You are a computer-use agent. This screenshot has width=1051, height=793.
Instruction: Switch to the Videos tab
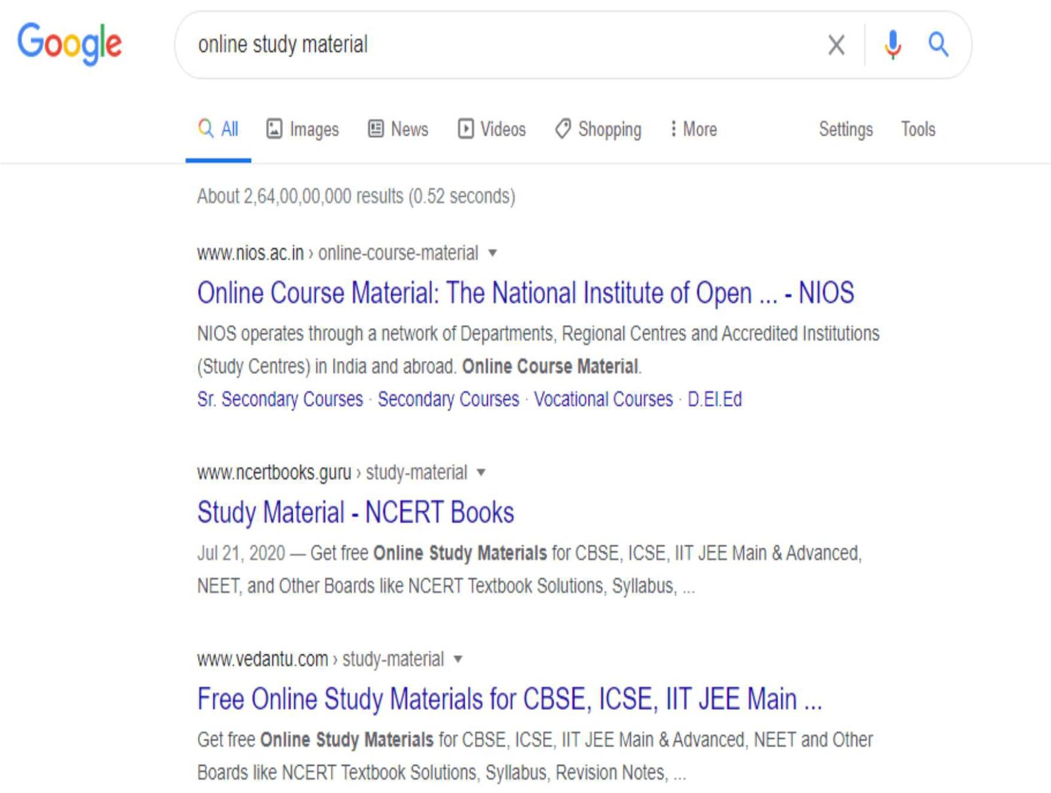(x=492, y=129)
